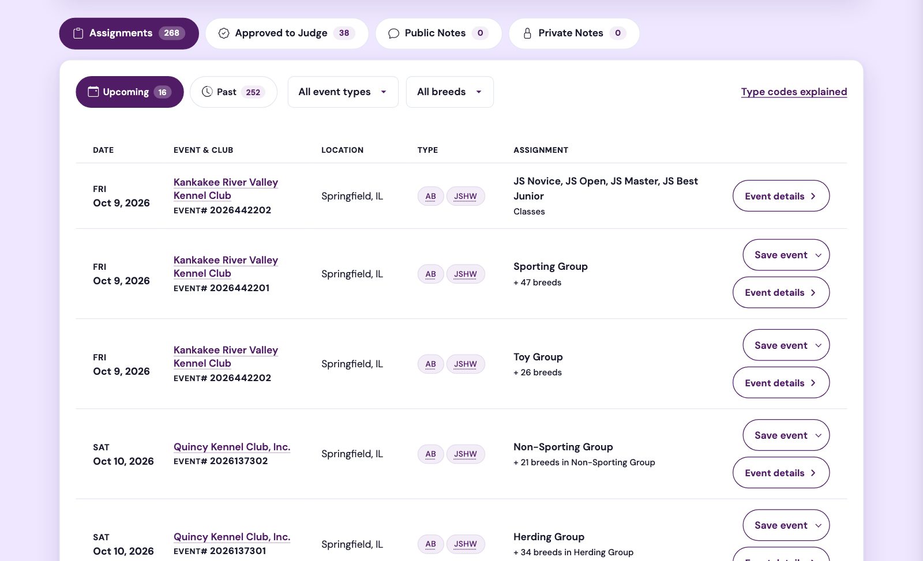Open the Private Notes tab

tap(574, 33)
